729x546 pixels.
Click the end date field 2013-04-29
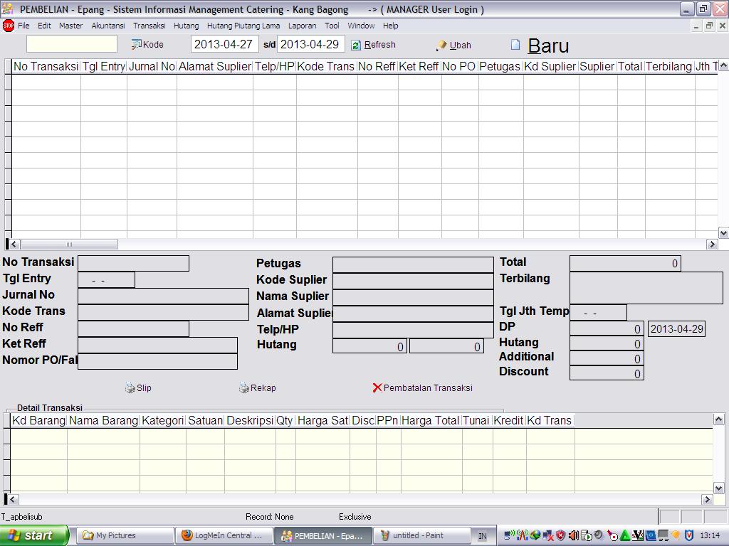[x=310, y=44]
